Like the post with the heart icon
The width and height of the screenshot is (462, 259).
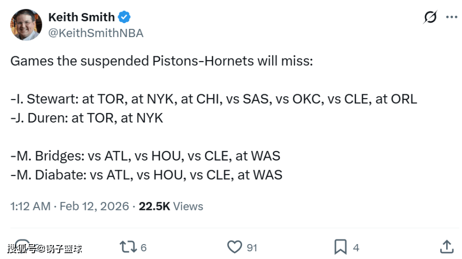234,247
